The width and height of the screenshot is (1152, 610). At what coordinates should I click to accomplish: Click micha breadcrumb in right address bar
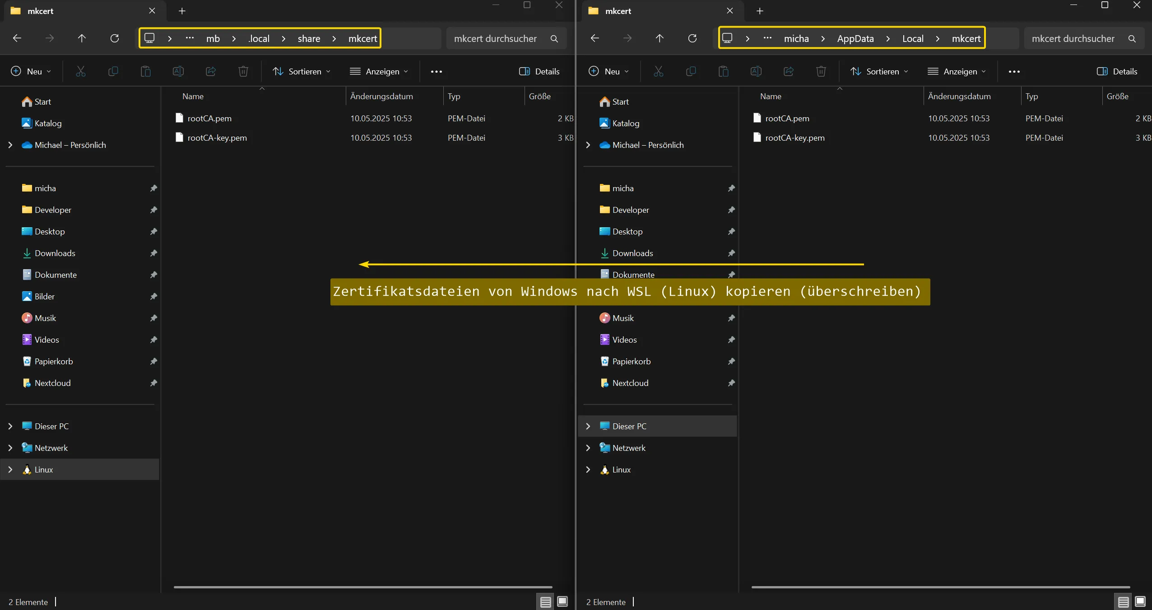[796, 39]
